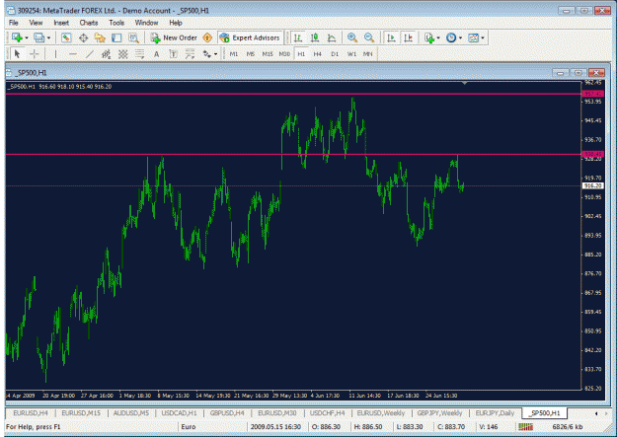
Task: Open the Periodicity clock dropdown arrow
Action: point(460,38)
